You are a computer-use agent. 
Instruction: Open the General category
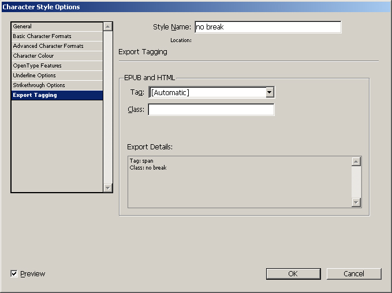(x=57, y=27)
